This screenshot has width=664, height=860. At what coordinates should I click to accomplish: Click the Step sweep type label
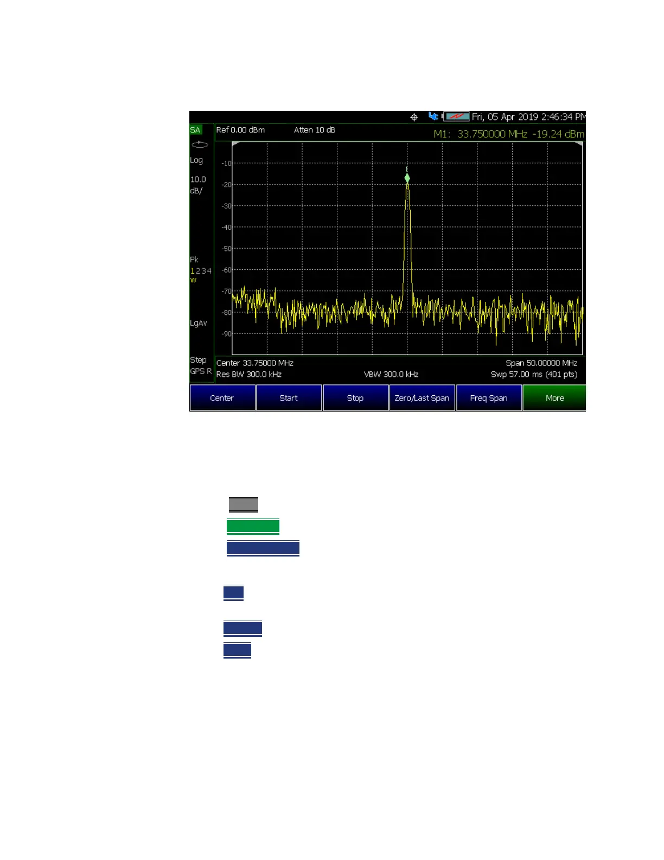[x=198, y=360]
